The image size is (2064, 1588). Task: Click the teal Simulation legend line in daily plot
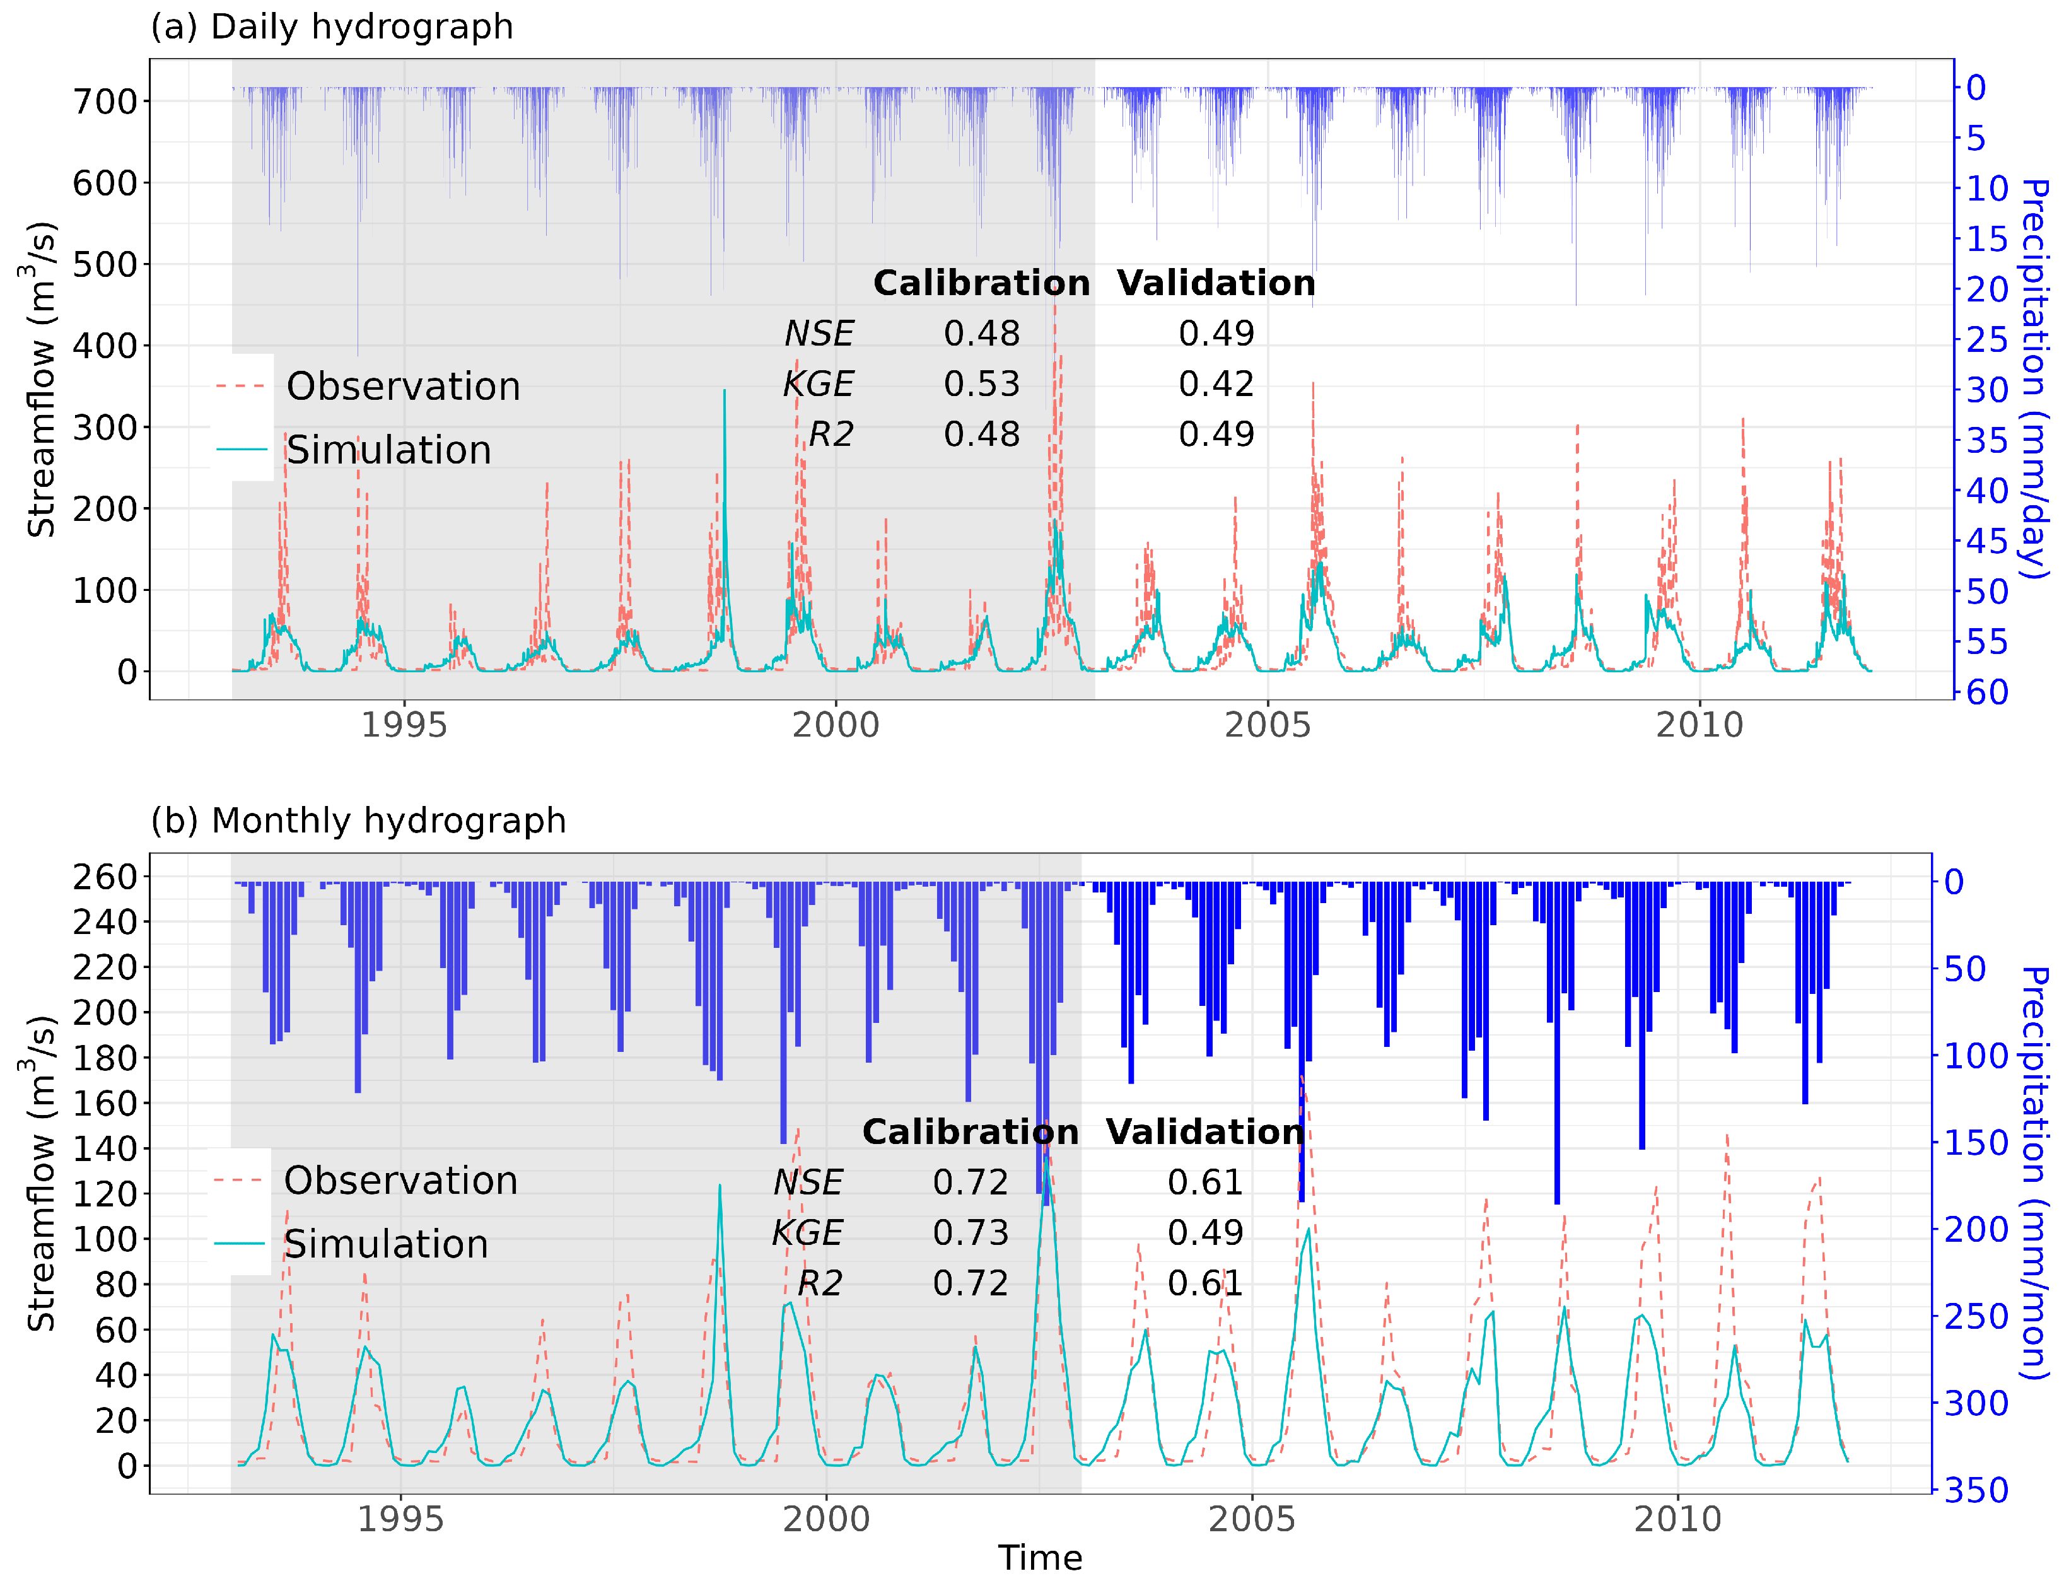[241, 449]
